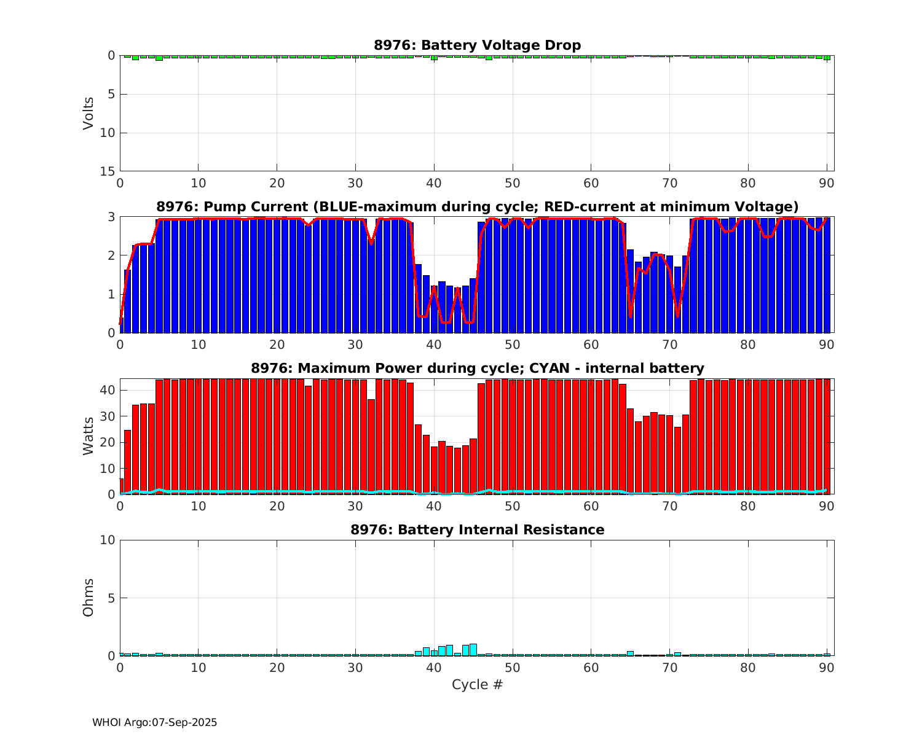Click the cyan resistance bar at cycle 65
The width and height of the screenshot is (922, 737).
click(x=630, y=653)
